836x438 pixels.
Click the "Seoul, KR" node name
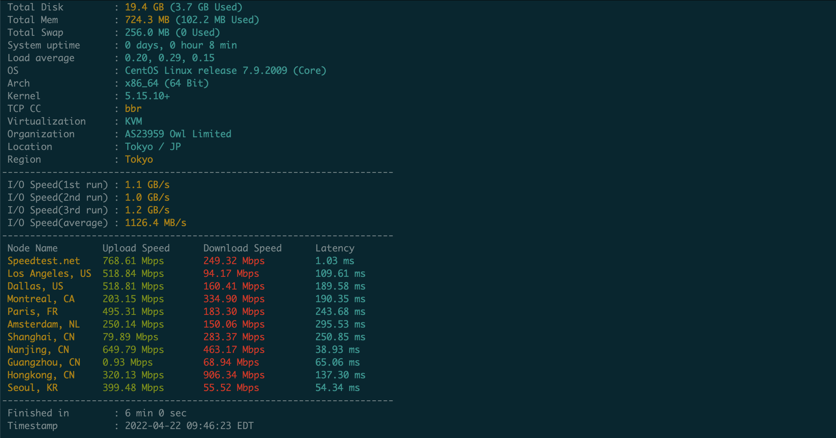(32, 388)
